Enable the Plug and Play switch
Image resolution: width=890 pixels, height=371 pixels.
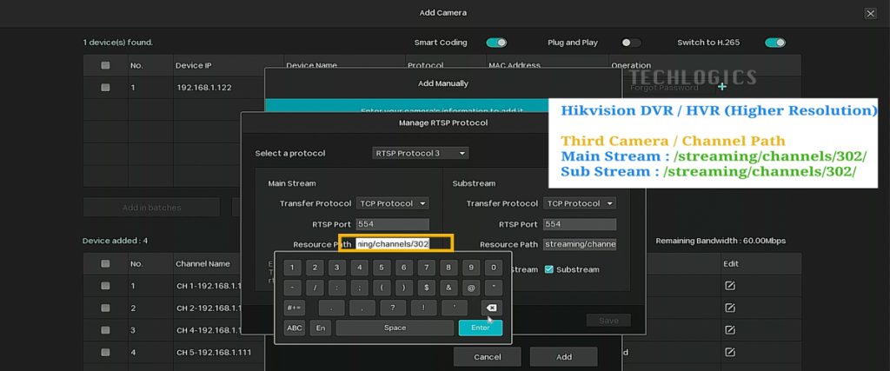(x=632, y=43)
